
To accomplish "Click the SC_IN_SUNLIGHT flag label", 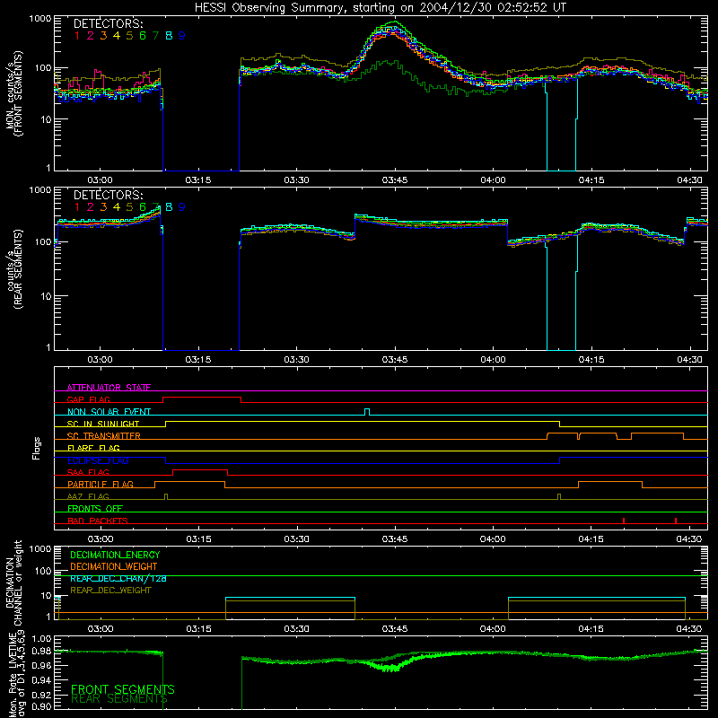I will [103, 424].
